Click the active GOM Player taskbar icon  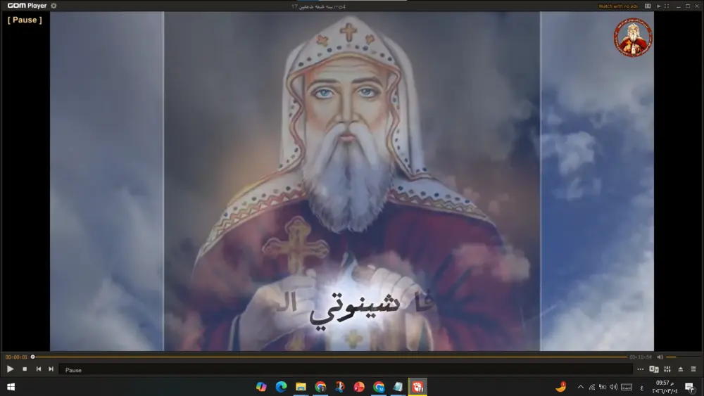tap(417, 387)
